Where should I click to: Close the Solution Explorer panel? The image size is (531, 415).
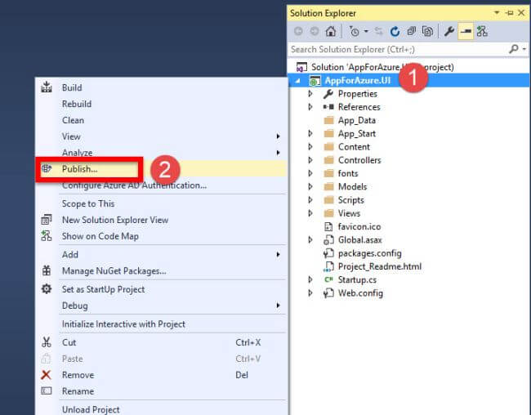[x=521, y=13]
